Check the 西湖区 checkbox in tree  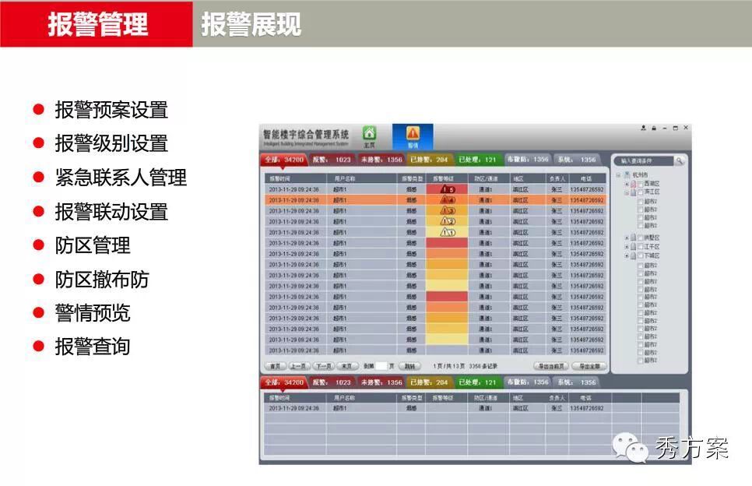coord(640,184)
